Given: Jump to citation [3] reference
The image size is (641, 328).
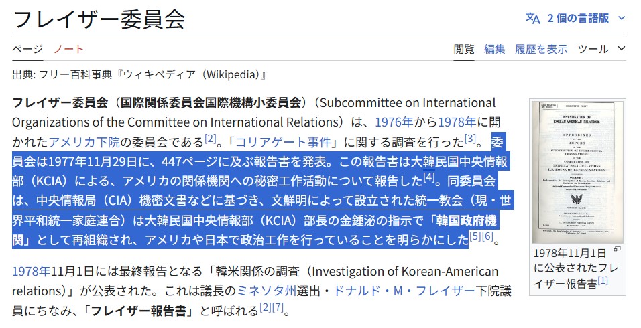Looking at the screenshot, I should tap(471, 139).
